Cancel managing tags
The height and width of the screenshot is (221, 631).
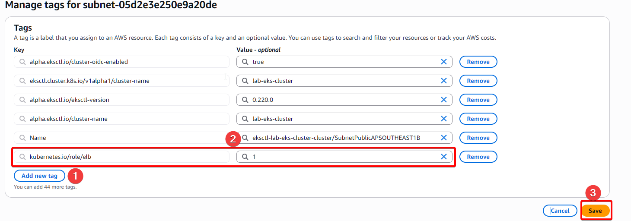(560, 211)
